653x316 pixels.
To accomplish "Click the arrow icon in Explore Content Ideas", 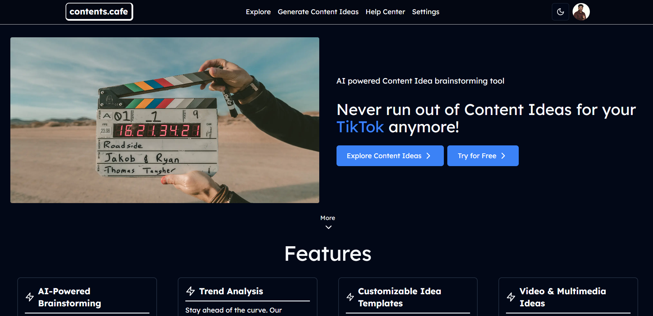I will [x=428, y=156].
